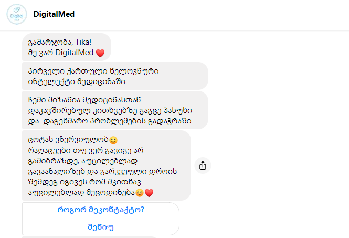This screenshot has width=349, height=238.
Task: Select the გამარჯობა, Tika! greeting bubble
Action: [67, 47]
